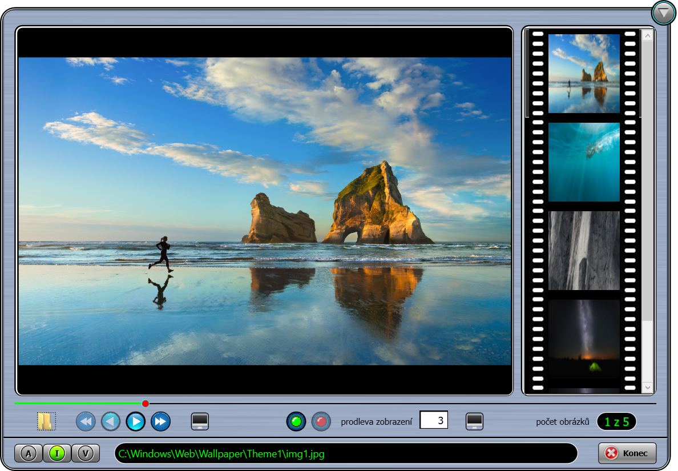
Task: Click the Konec exit button
Action: (x=627, y=453)
